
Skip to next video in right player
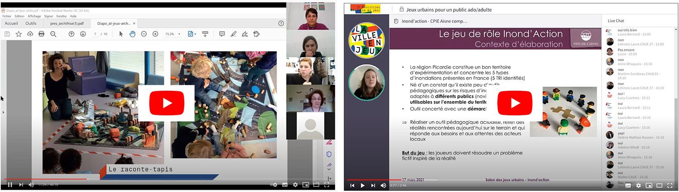373,185
